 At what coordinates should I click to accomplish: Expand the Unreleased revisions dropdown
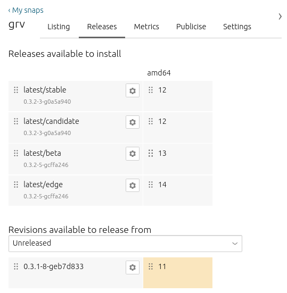125,244
